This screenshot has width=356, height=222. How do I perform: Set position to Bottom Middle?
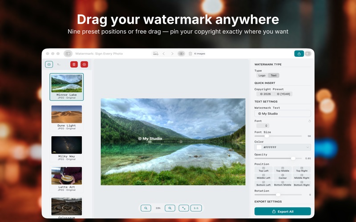click(283, 183)
